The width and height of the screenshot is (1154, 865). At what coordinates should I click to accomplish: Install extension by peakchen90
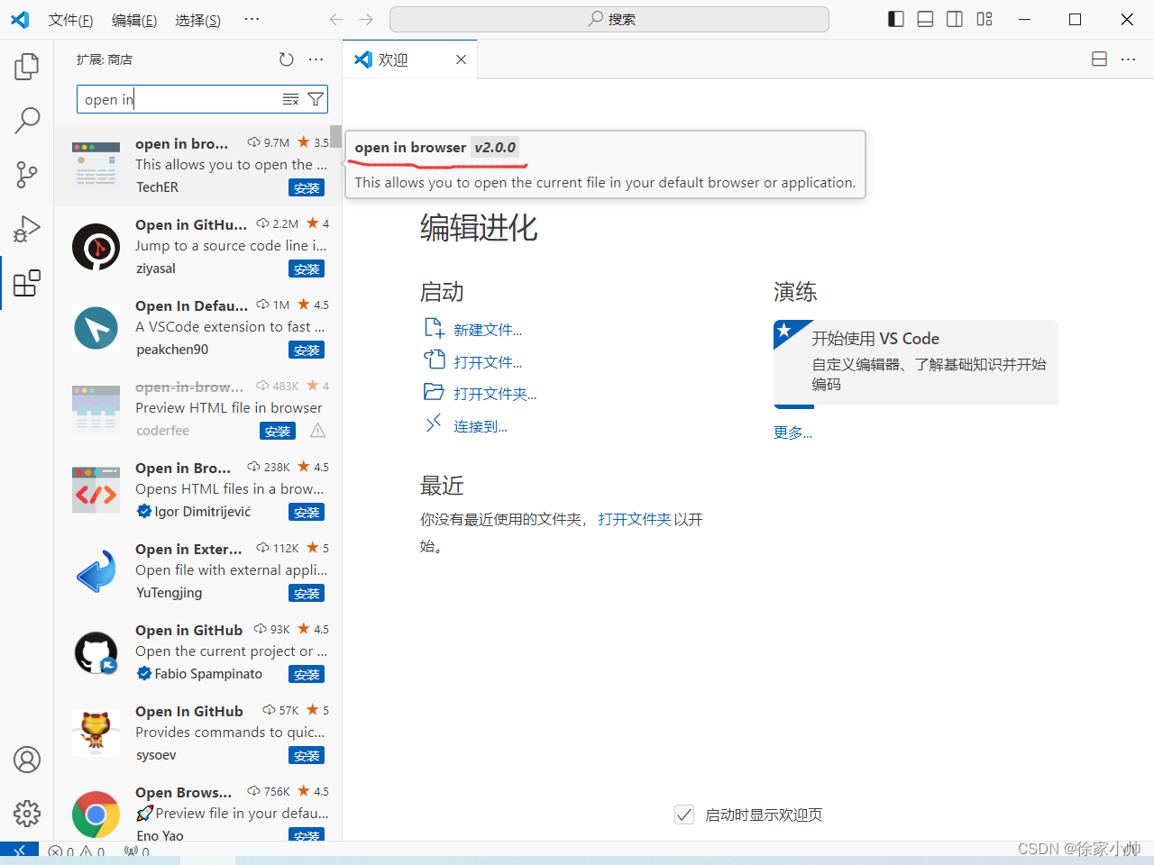pos(307,351)
